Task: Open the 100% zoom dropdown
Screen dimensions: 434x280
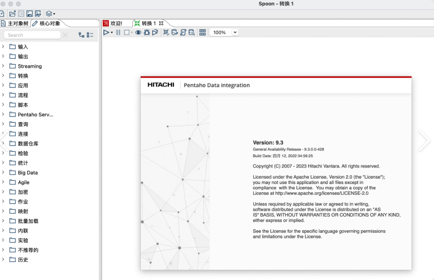Action: [235, 33]
